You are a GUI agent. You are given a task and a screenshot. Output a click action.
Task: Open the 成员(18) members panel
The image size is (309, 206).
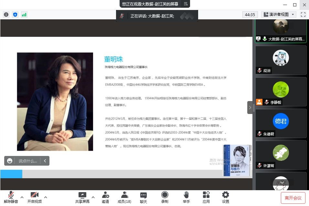(x=124, y=197)
